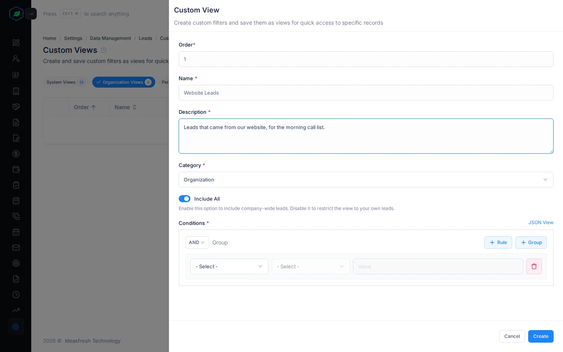Switch conditions to JSON View
The image size is (563, 352).
click(x=541, y=223)
